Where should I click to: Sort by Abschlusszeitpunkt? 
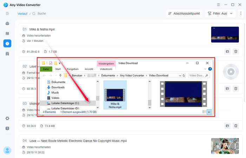(x=184, y=13)
